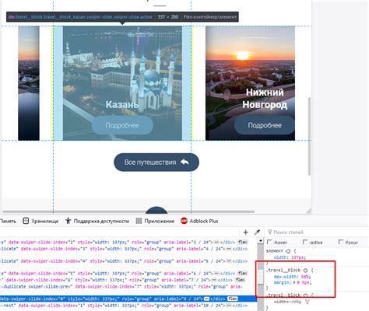This screenshot has height=311, width=369.
Task: Open the Application (Приложение) panel tab
Action: (x=155, y=221)
